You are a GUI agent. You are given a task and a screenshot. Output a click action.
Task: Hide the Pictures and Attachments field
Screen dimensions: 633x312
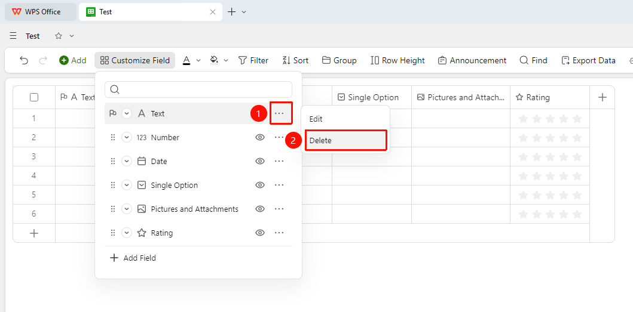260,209
